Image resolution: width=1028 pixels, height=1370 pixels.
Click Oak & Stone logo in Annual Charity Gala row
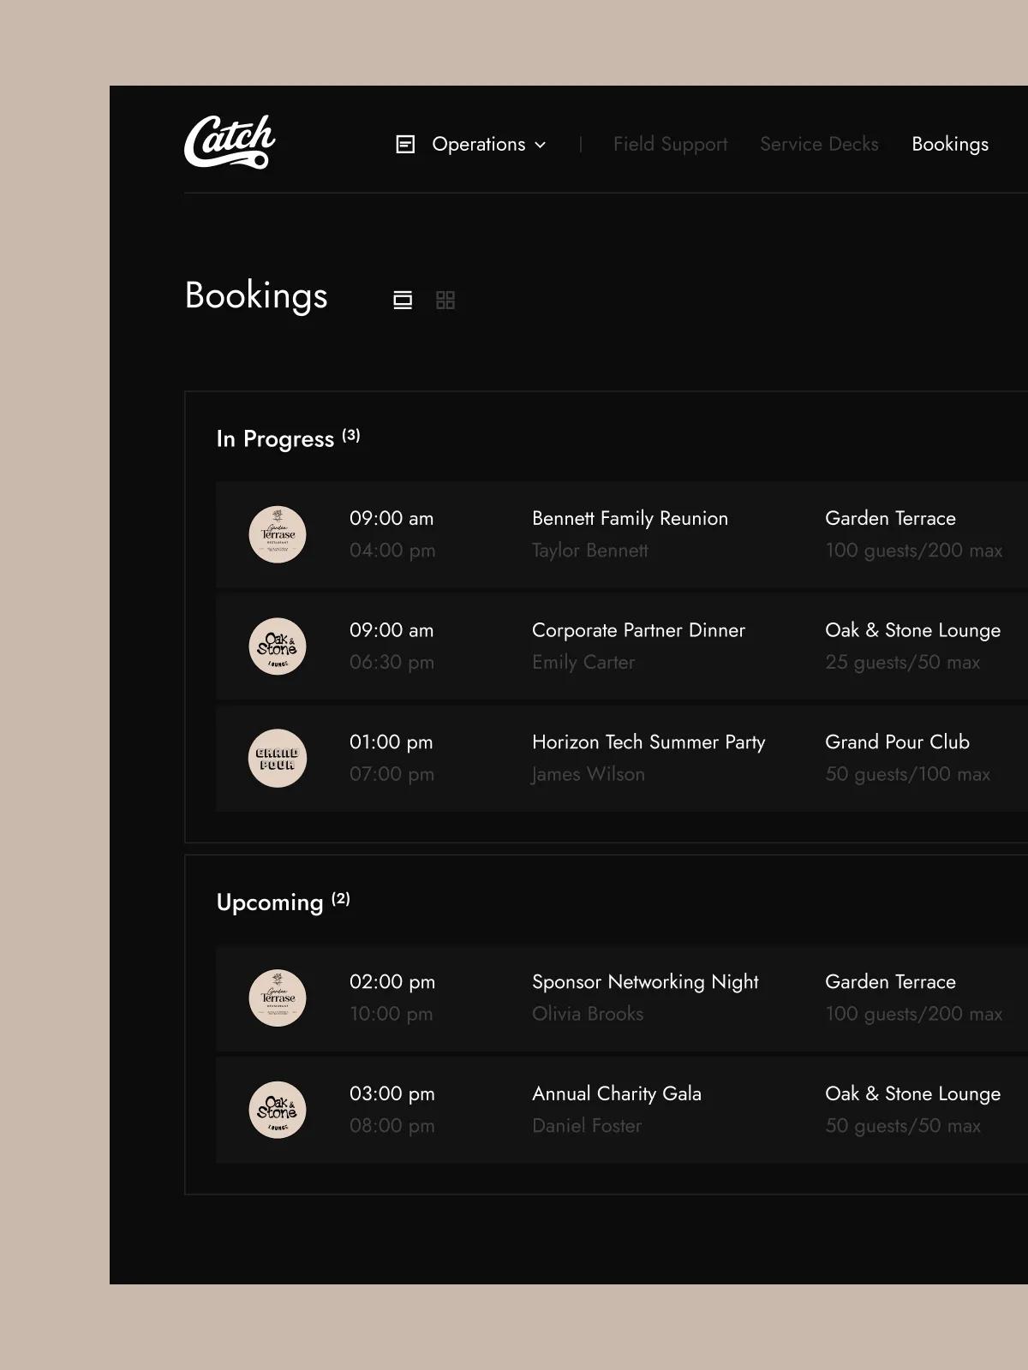pos(278,1110)
